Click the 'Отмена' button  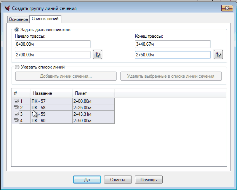117,179
